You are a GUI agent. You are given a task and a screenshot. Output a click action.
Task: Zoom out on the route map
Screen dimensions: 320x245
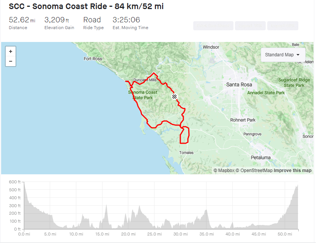tap(11, 61)
